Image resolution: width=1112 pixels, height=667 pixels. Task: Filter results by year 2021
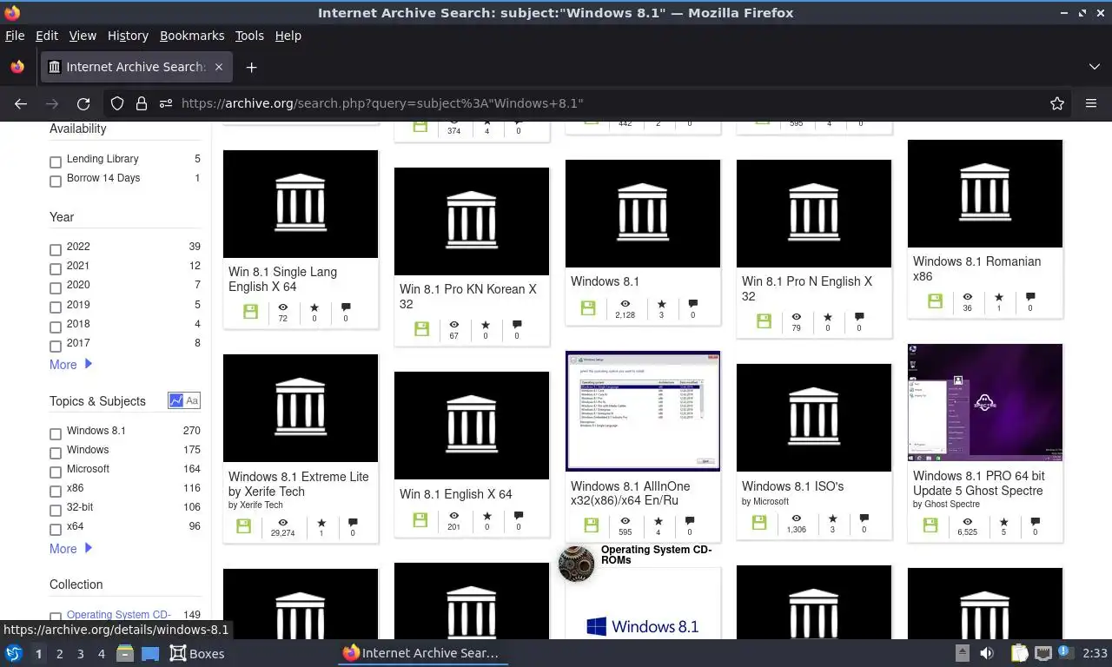[56, 269]
